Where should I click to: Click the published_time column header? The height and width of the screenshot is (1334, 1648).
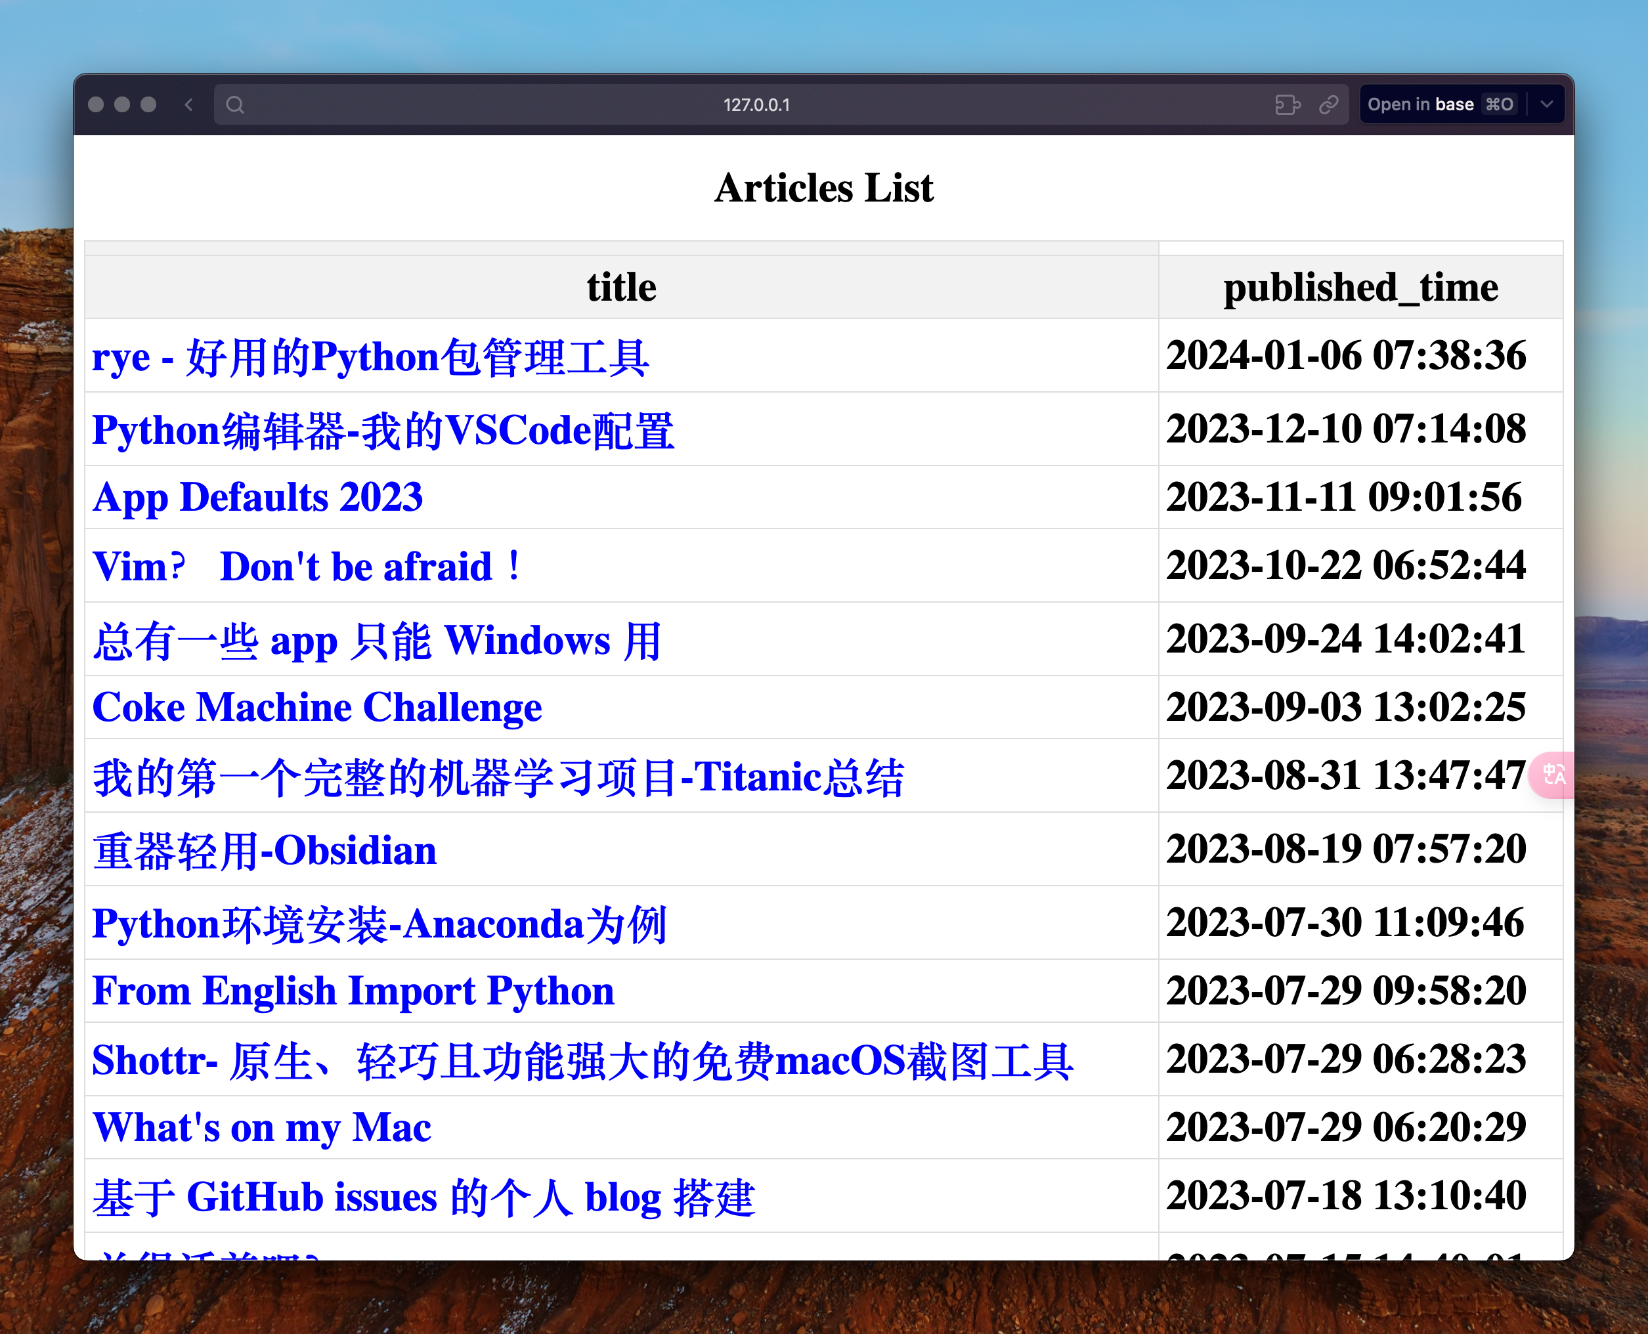[1360, 288]
